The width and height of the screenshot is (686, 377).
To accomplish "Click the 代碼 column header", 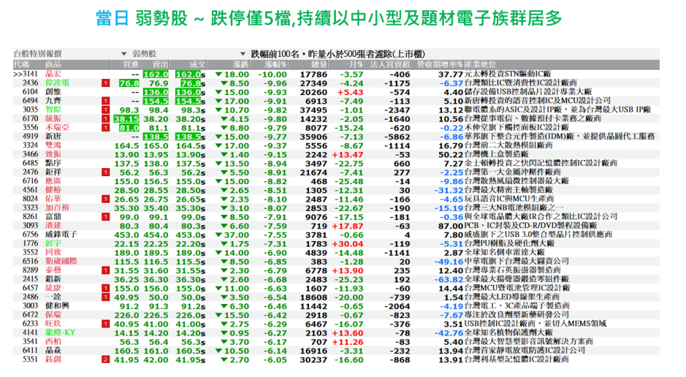I will tap(21, 64).
